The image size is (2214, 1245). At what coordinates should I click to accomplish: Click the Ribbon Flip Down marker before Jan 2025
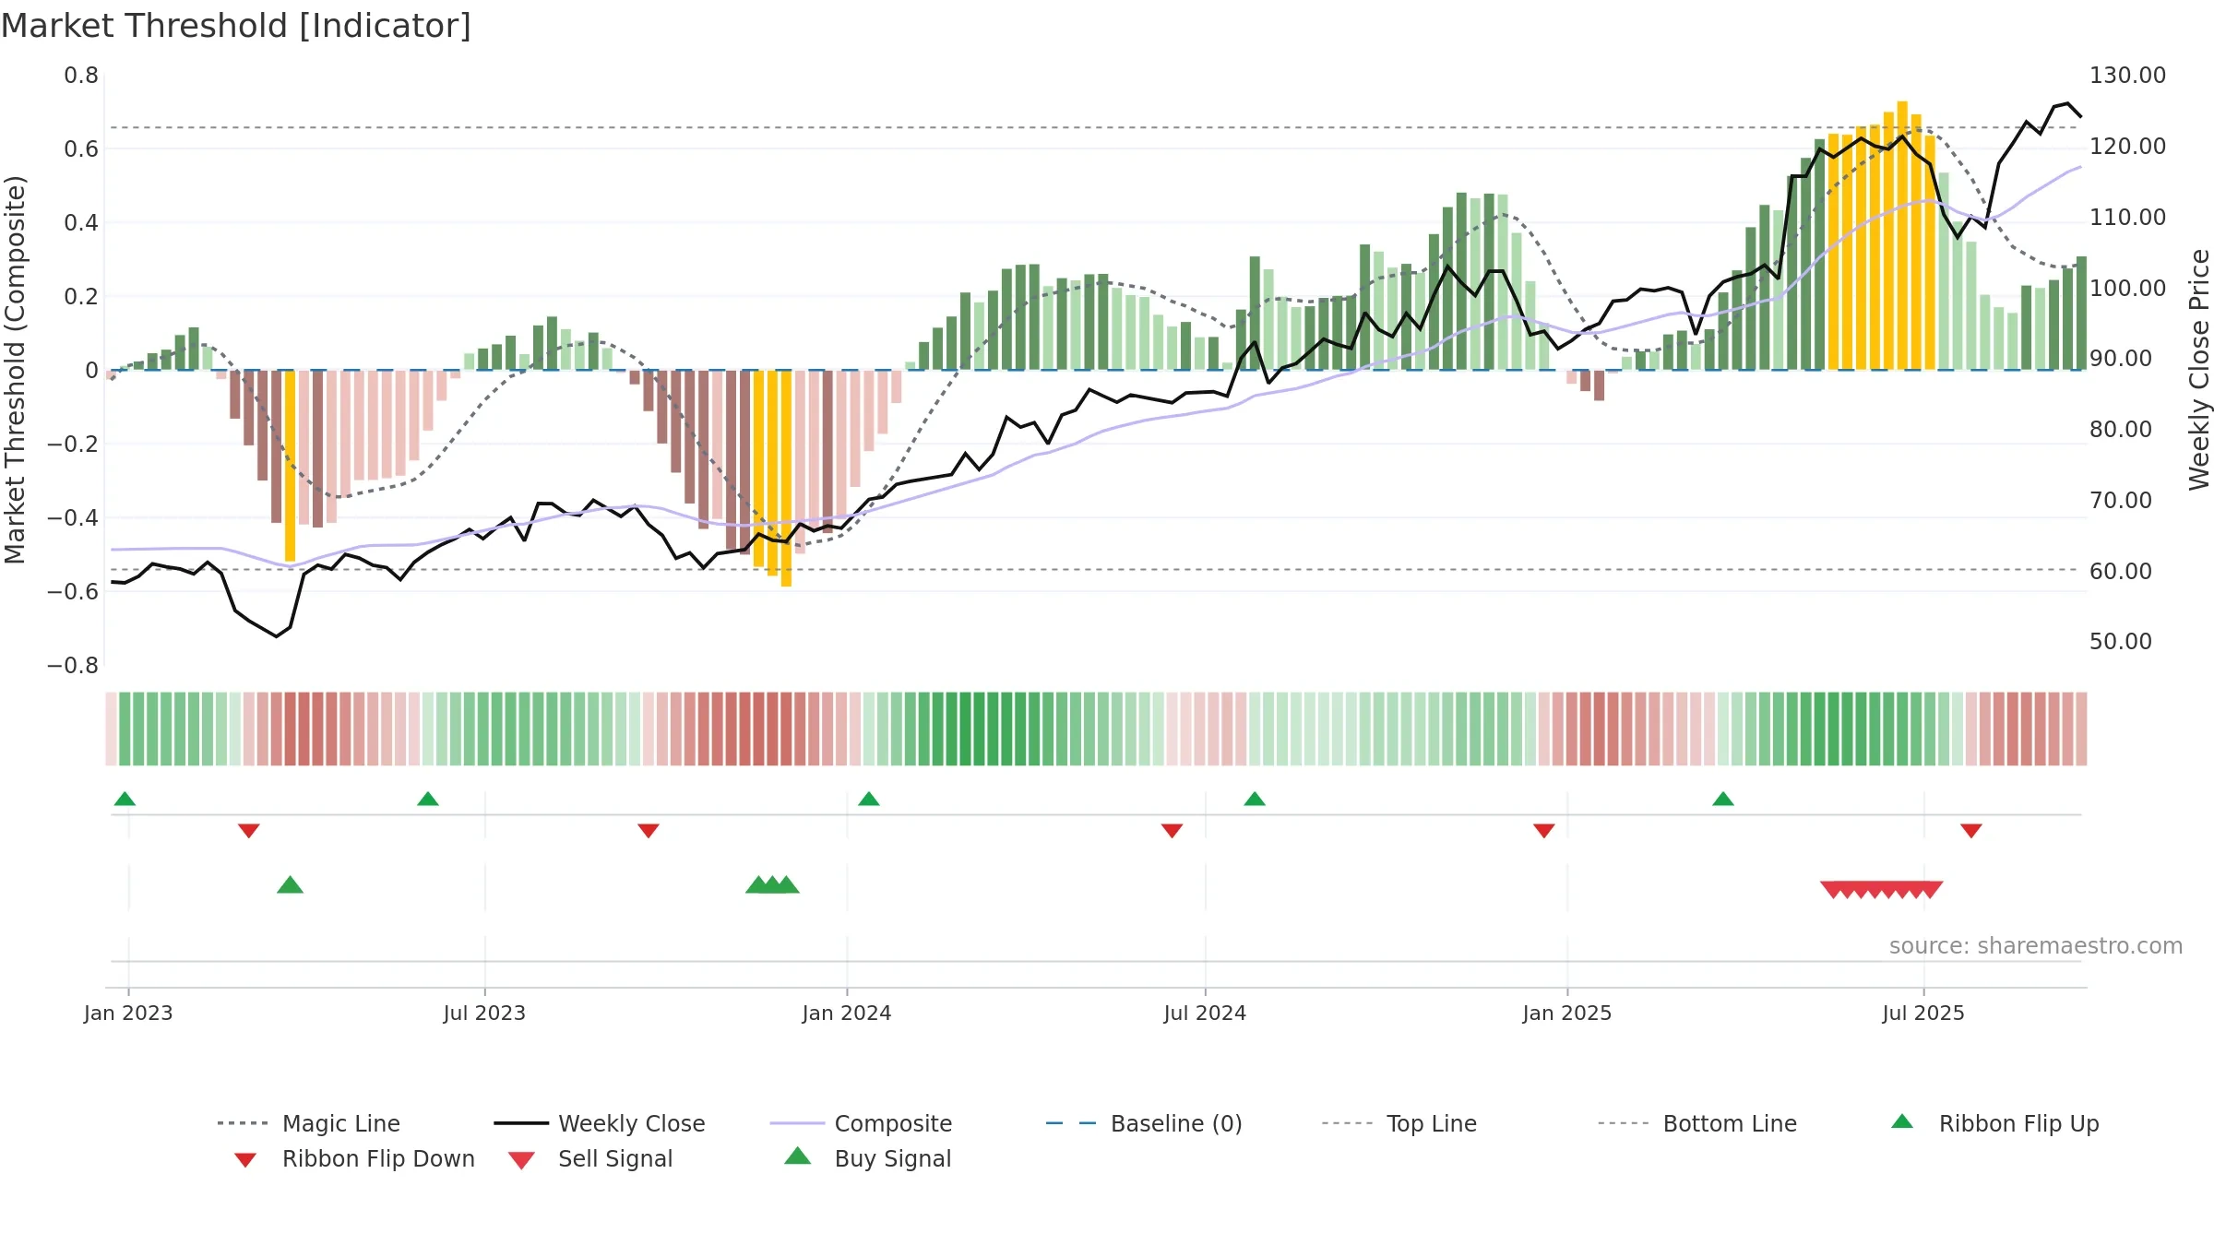tap(1544, 831)
